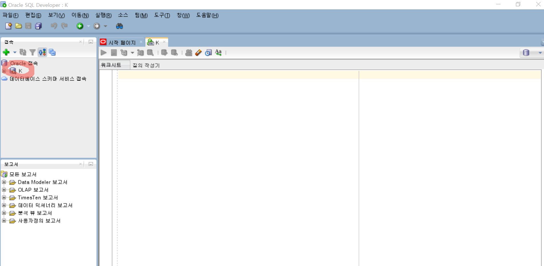Open the 실행(R) menu
544x266 pixels.
tap(103, 15)
